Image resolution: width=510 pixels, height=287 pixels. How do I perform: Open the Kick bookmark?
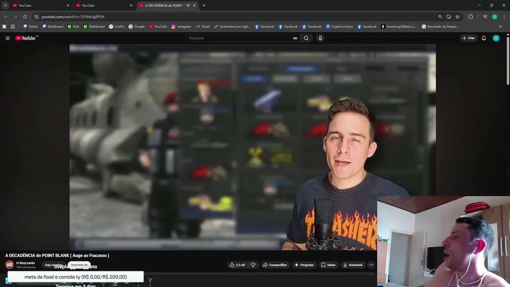tap(73, 27)
